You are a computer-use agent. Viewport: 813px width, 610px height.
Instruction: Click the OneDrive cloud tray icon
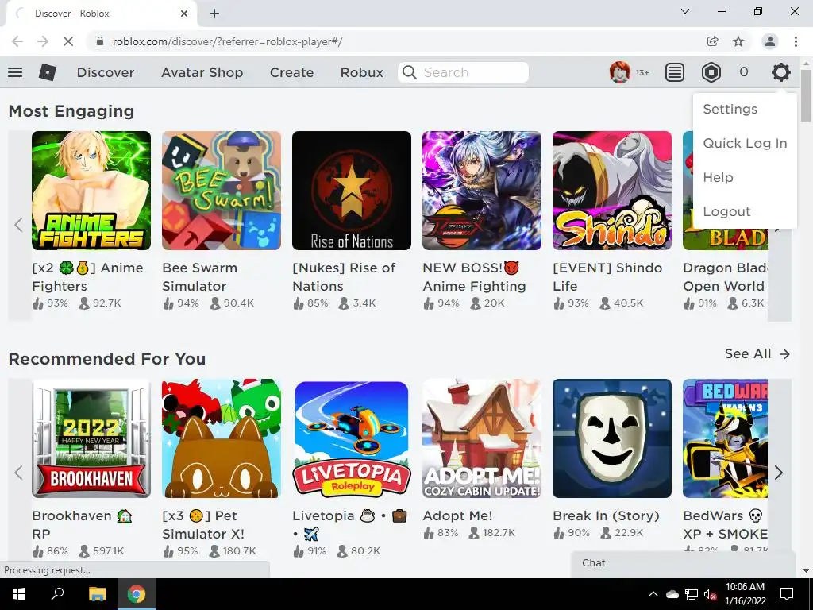click(672, 594)
